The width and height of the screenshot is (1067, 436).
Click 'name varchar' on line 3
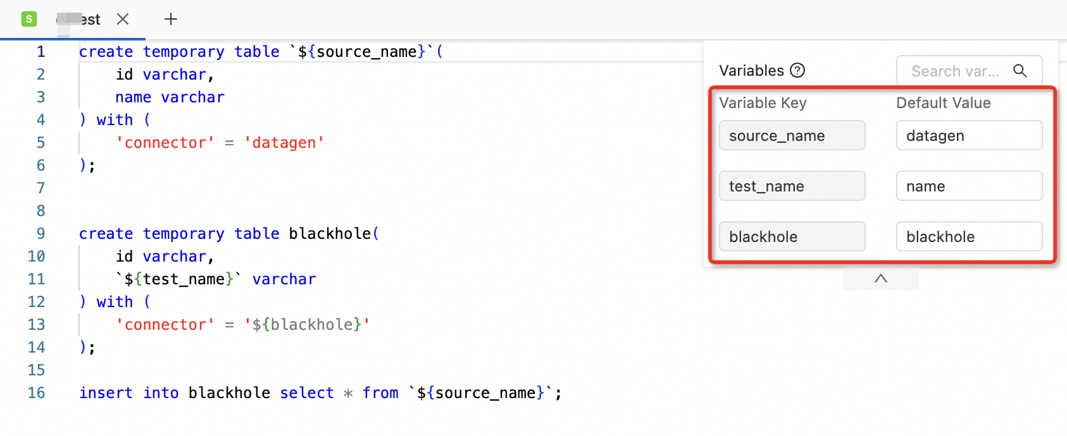pyautogui.click(x=170, y=97)
